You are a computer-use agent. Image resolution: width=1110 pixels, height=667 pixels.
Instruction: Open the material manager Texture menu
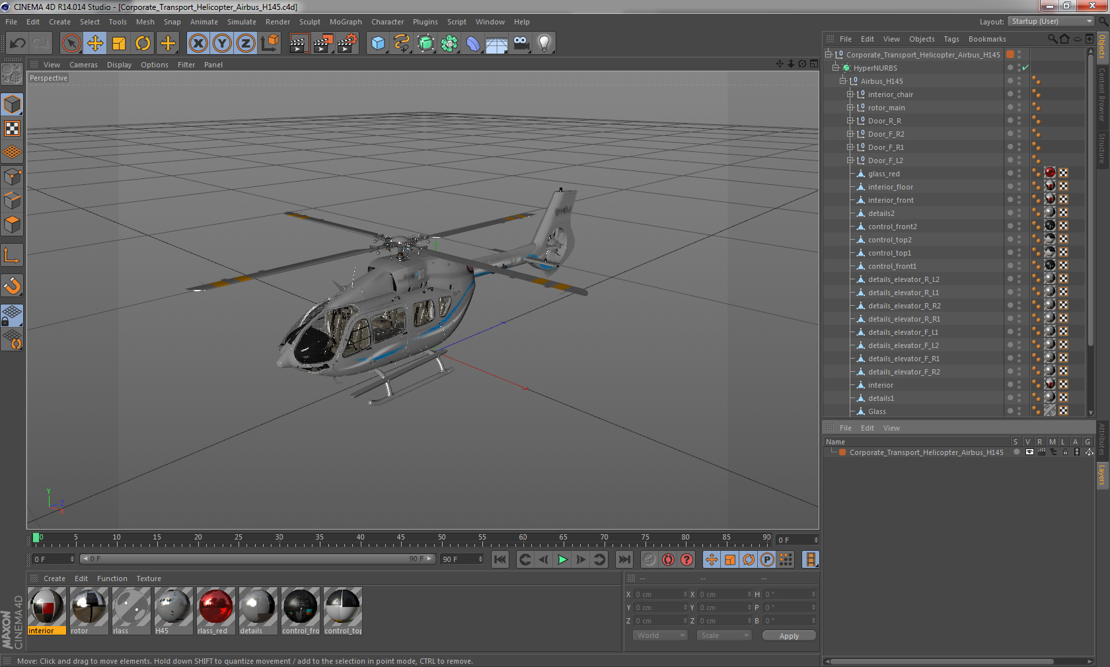149,579
